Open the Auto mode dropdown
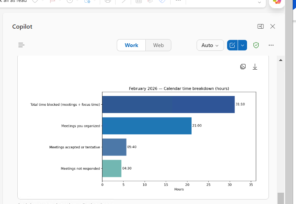 210,45
